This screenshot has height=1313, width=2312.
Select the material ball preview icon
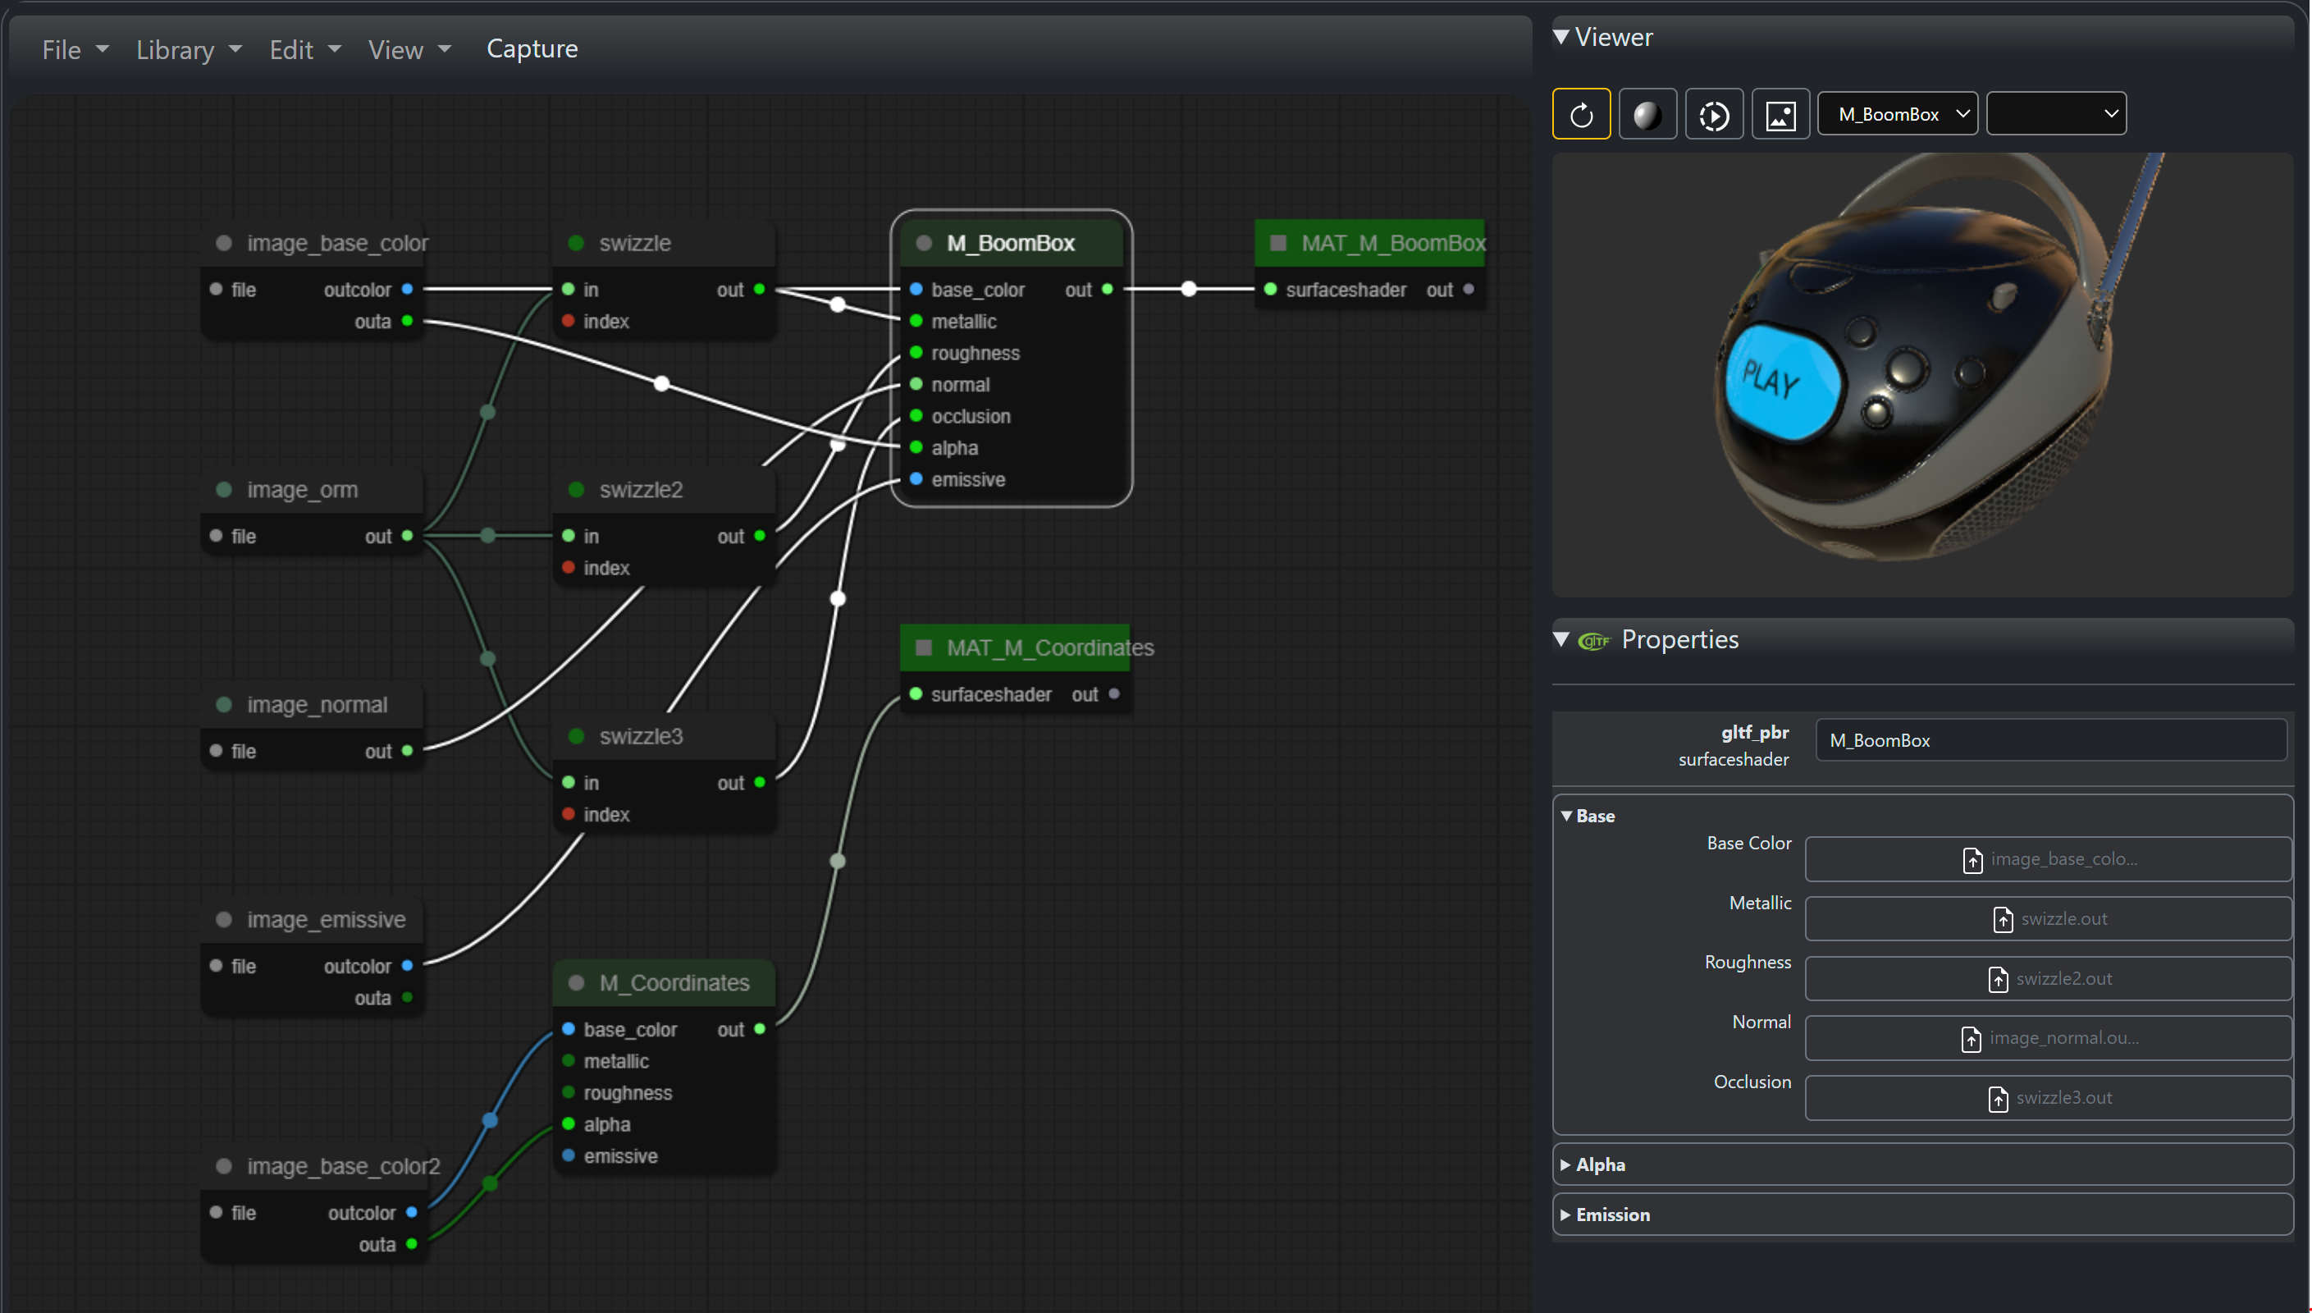click(1648, 113)
